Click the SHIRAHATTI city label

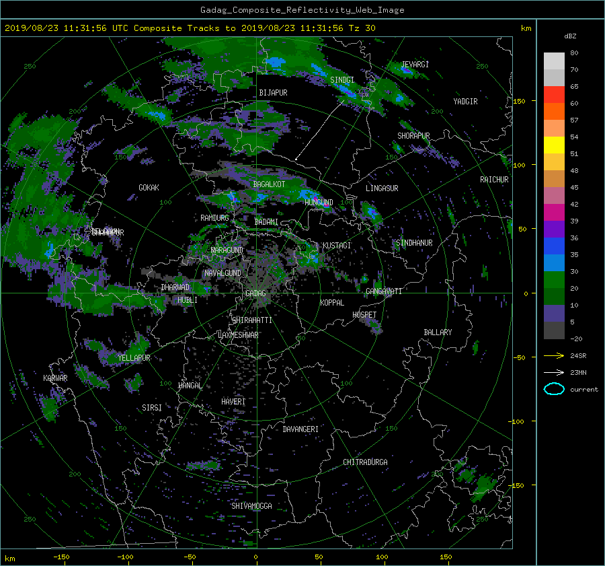point(252,320)
